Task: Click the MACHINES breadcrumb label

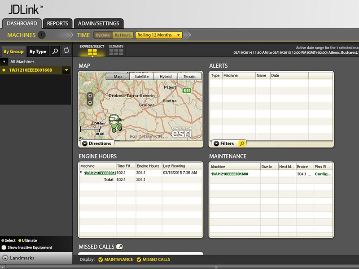Action: 21,35
